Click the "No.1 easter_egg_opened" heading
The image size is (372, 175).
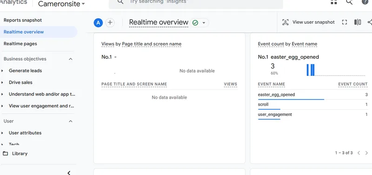pyautogui.click(x=288, y=57)
